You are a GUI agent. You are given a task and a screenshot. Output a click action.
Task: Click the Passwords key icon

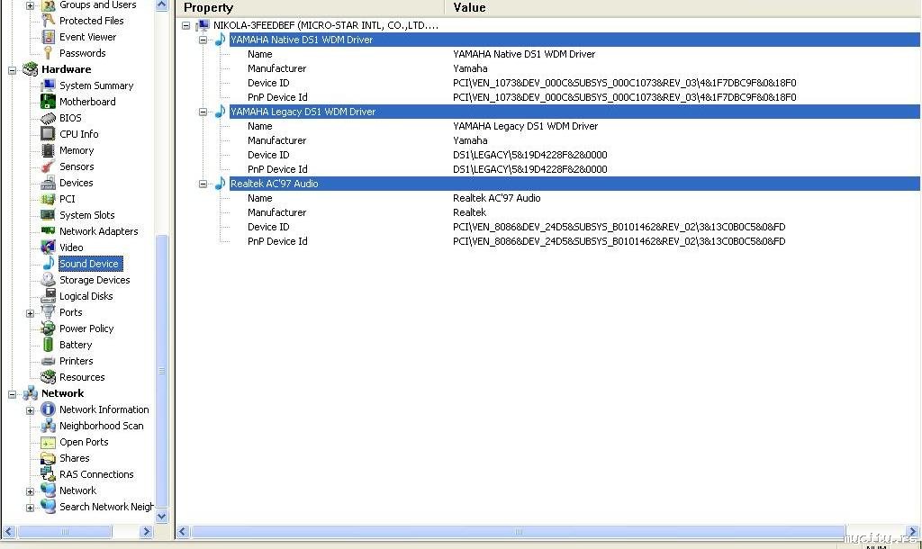[49, 53]
